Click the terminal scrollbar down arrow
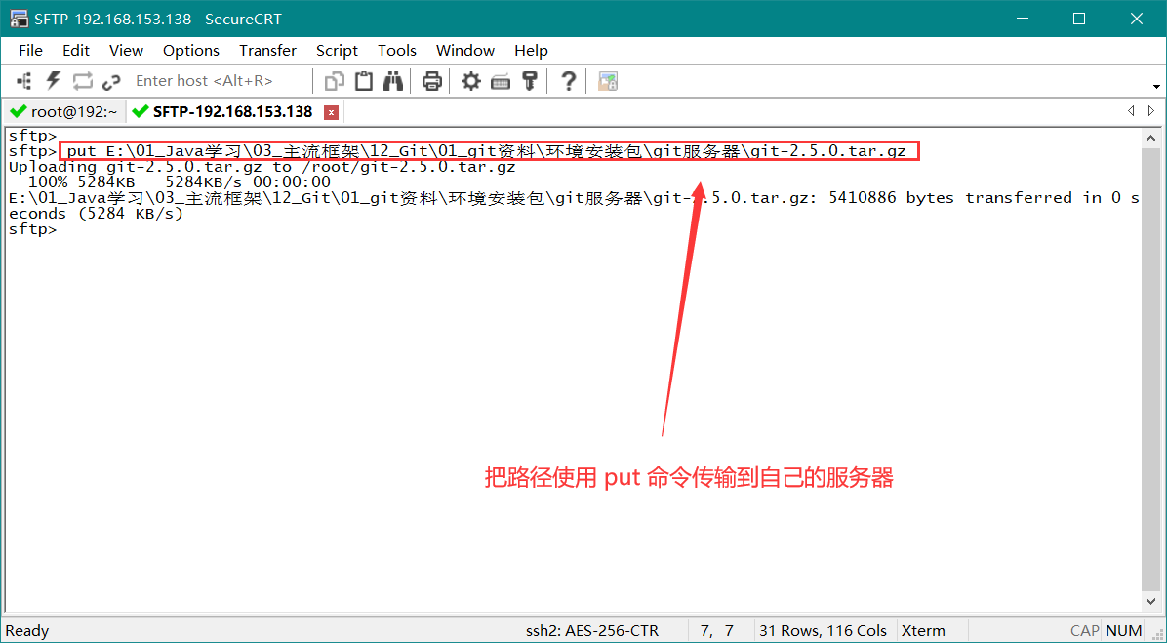 pyautogui.click(x=1151, y=603)
